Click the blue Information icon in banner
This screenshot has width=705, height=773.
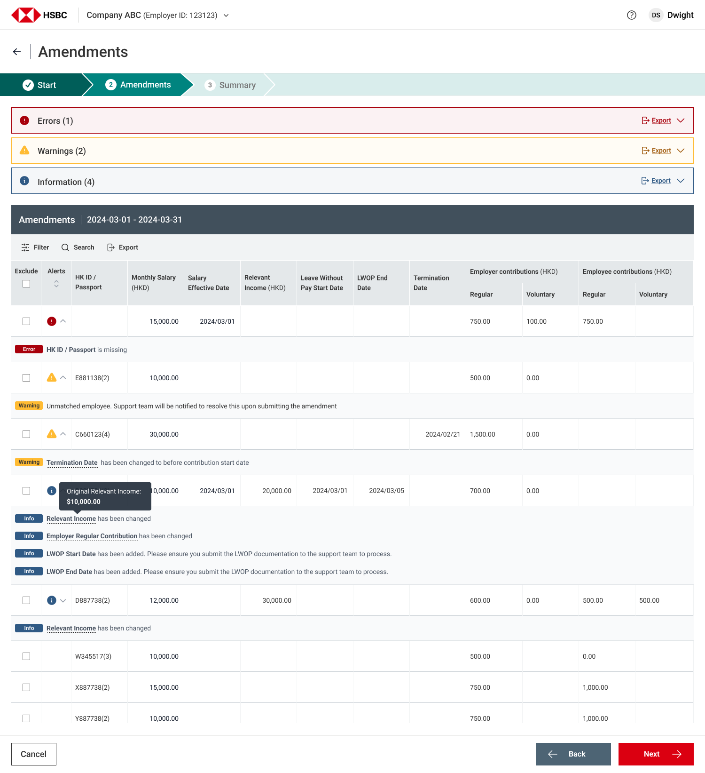(x=24, y=181)
